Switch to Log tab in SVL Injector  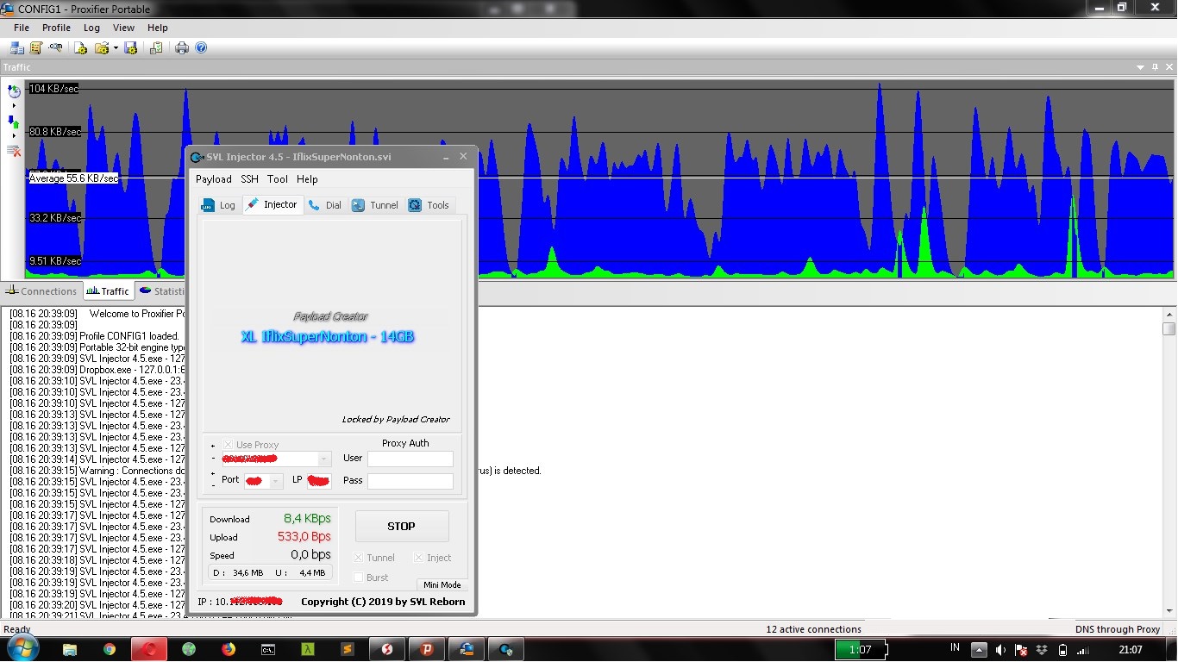tap(218, 205)
